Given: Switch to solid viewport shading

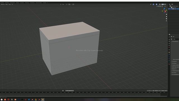Looking at the screenshot, I should click(163, 4).
